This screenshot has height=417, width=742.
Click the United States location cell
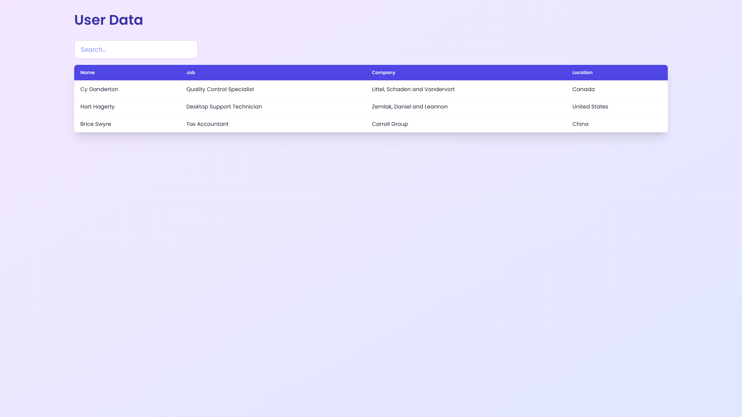tap(590, 107)
